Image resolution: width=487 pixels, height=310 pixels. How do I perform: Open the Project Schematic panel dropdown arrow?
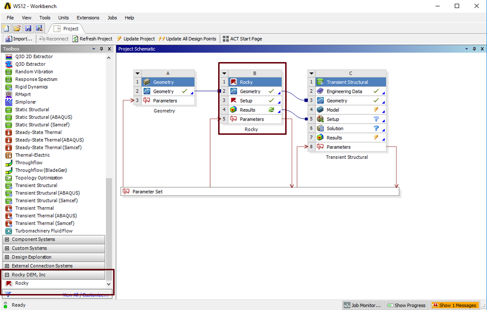(x=467, y=49)
